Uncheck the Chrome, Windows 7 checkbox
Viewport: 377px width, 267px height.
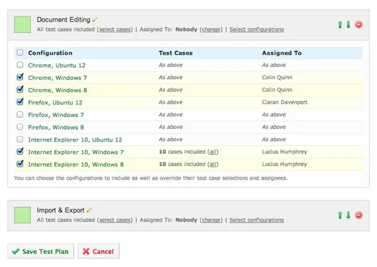click(20, 77)
